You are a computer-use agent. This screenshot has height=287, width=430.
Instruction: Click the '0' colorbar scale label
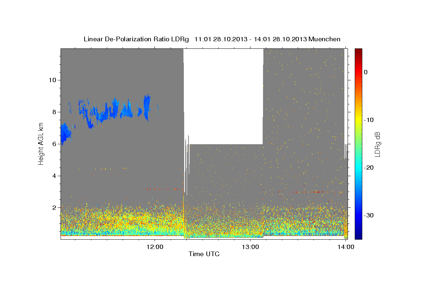pos(366,72)
